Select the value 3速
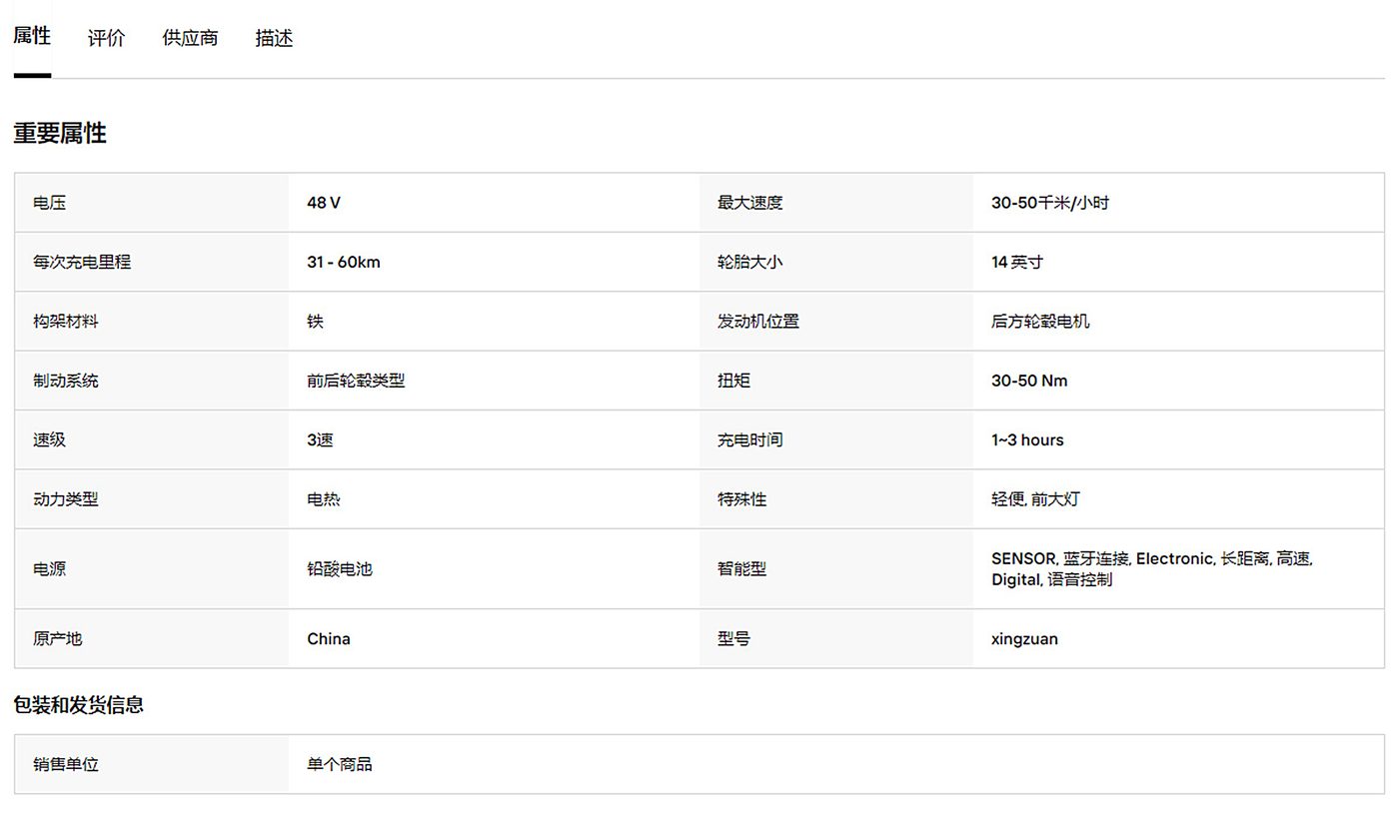Viewport: 1398px width, 820px height. [320, 439]
